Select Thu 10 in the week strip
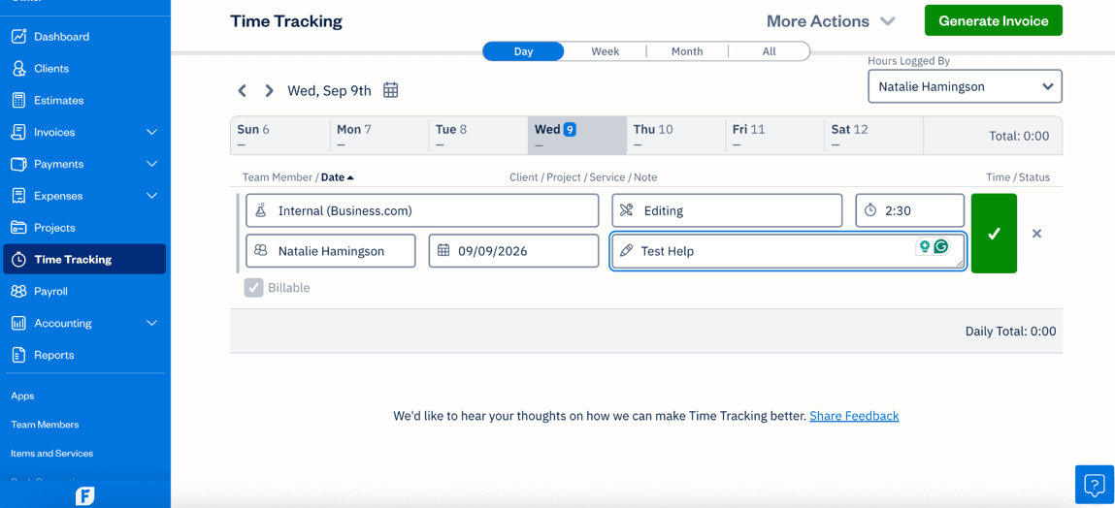This screenshot has width=1115, height=508. coord(675,136)
